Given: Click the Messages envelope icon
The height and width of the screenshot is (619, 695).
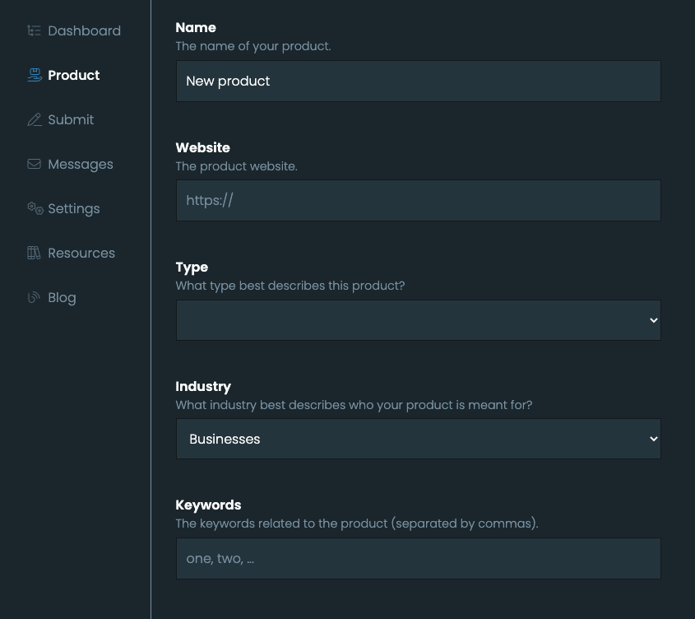Looking at the screenshot, I should tap(34, 165).
